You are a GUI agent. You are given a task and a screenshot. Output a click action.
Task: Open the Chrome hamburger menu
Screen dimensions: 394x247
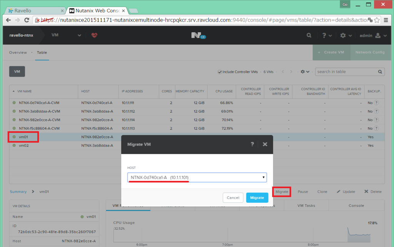386,20
